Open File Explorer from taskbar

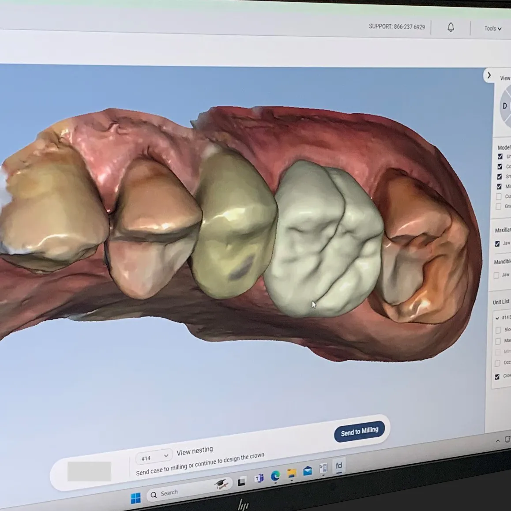coord(292,473)
